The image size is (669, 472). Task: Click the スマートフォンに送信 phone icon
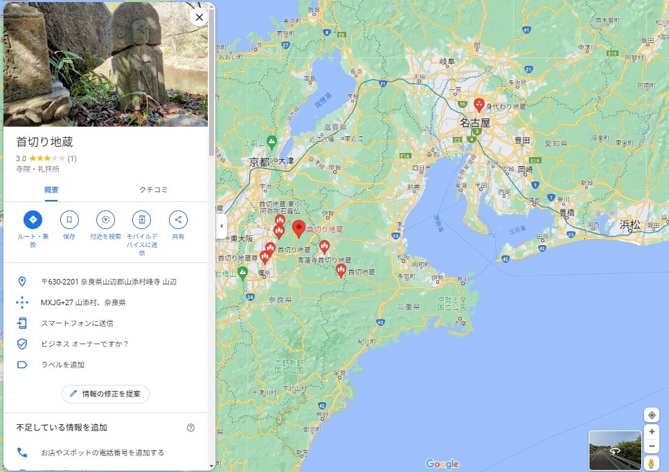[x=21, y=323]
